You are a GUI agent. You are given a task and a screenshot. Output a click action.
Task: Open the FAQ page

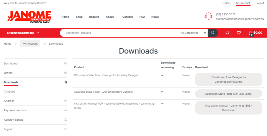(142, 17)
